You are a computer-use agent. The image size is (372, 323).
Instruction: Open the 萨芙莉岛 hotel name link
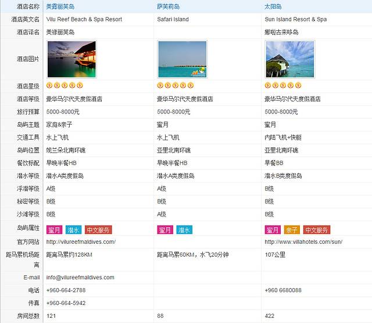(168, 6)
